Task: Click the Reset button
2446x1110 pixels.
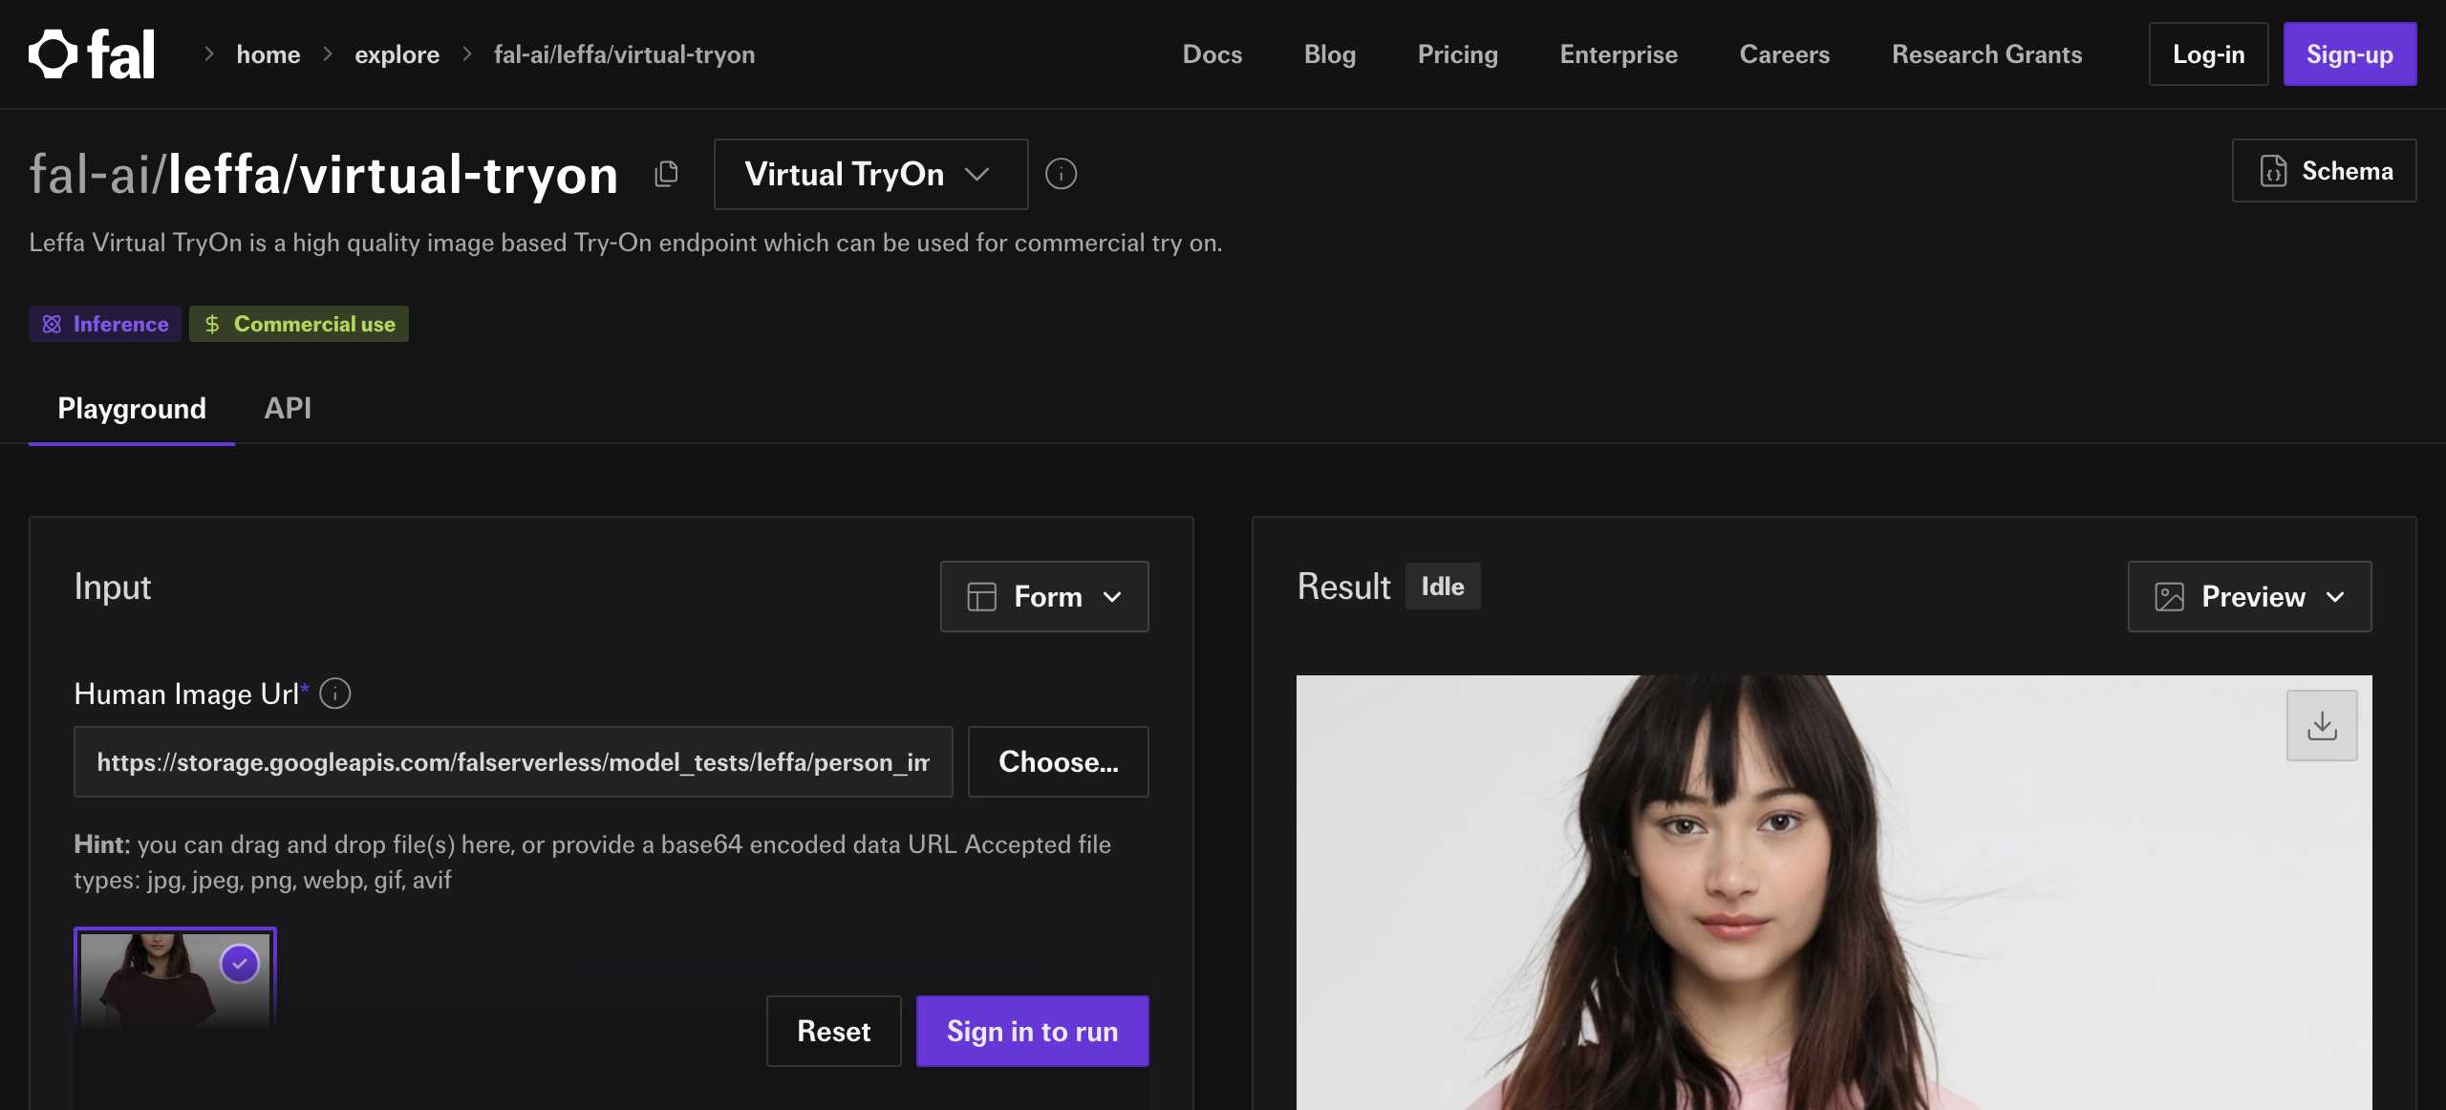Action: 833,1031
